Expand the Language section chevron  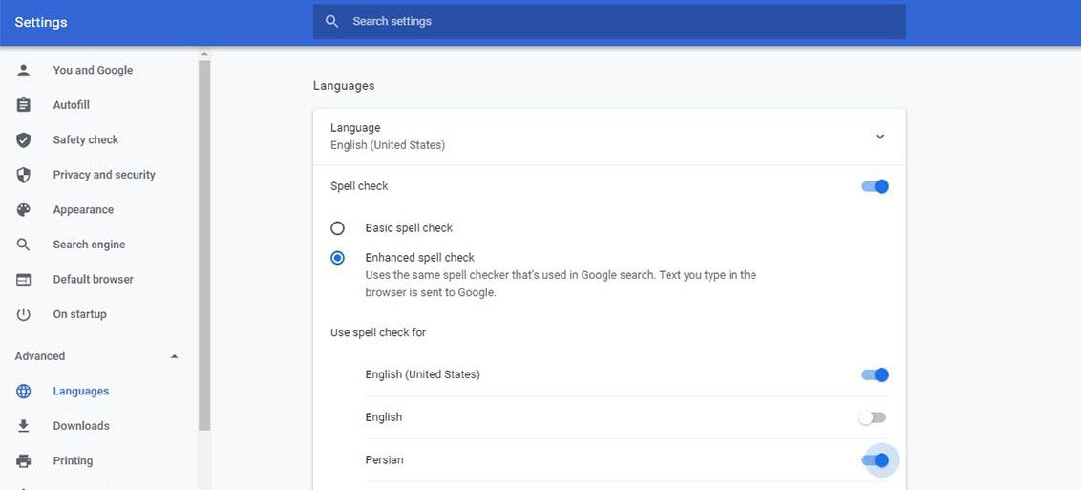pyautogui.click(x=880, y=137)
